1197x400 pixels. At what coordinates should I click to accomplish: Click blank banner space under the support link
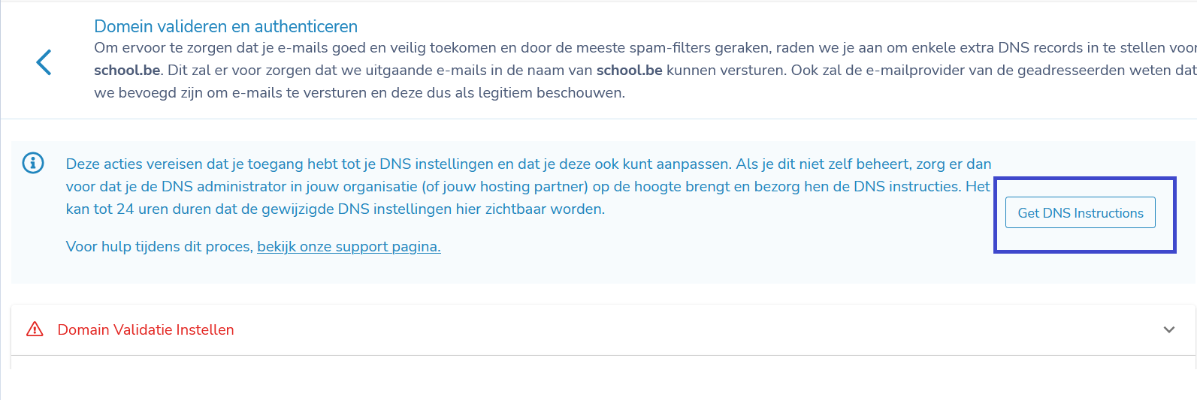[526, 269]
